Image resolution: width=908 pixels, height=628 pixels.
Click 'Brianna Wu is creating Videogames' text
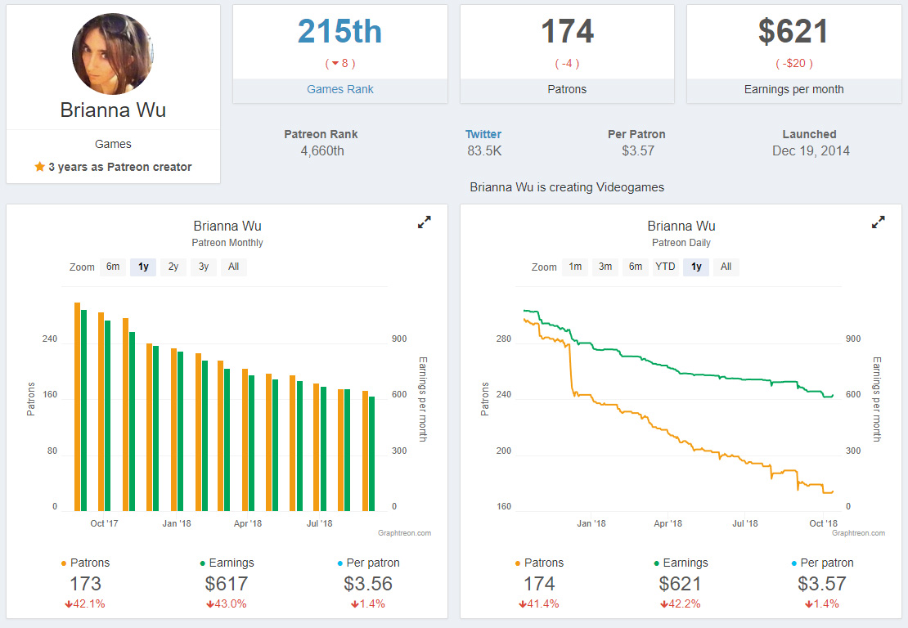pos(567,187)
